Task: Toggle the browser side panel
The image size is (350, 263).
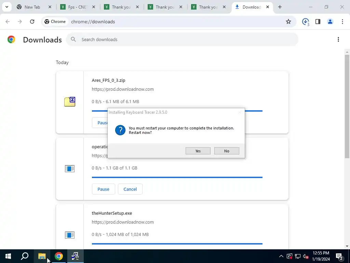Action: (x=318, y=22)
